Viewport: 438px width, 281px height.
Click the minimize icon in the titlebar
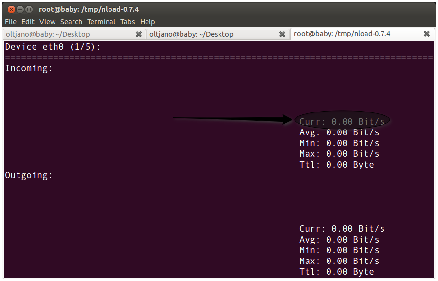coord(21,9)
